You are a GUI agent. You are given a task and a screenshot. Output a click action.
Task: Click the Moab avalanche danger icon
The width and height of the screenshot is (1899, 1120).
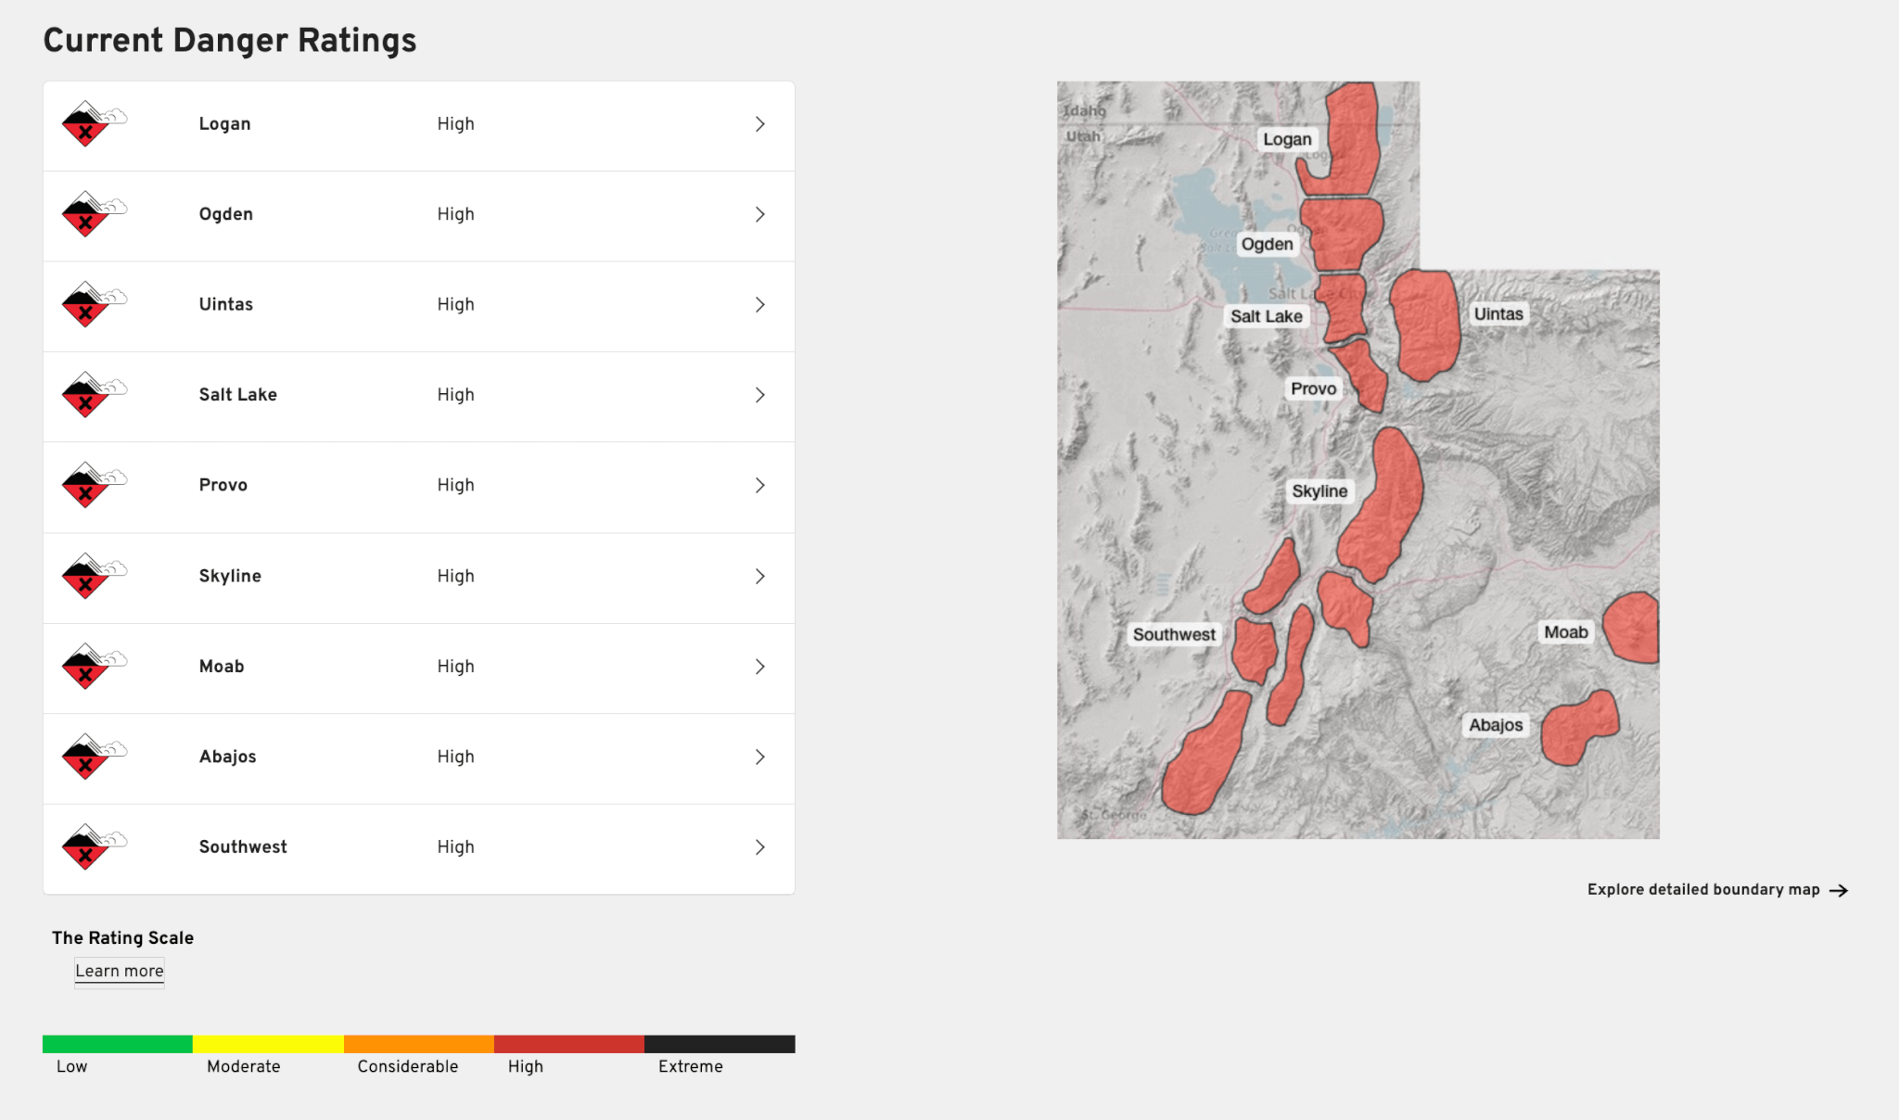click(91, 666)
